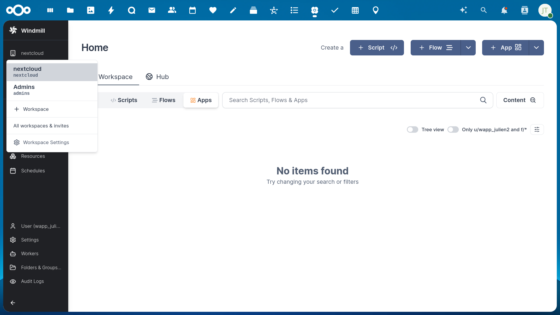560x315 pixels.
Task: Expand the dropdown next to App button
Action: tap(536, 48)
